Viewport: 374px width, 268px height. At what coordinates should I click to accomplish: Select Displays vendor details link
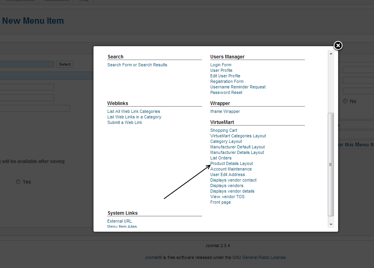232,191
